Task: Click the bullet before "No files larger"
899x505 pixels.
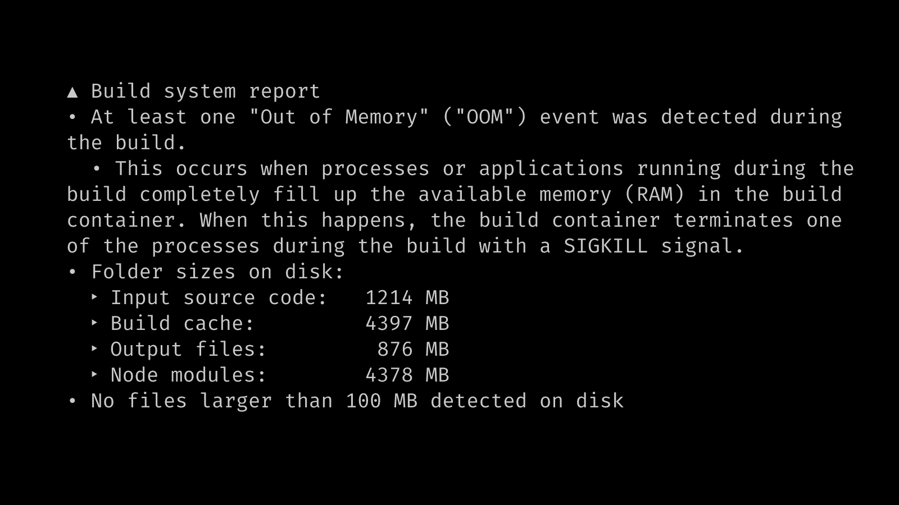Action: coord(72,401)
